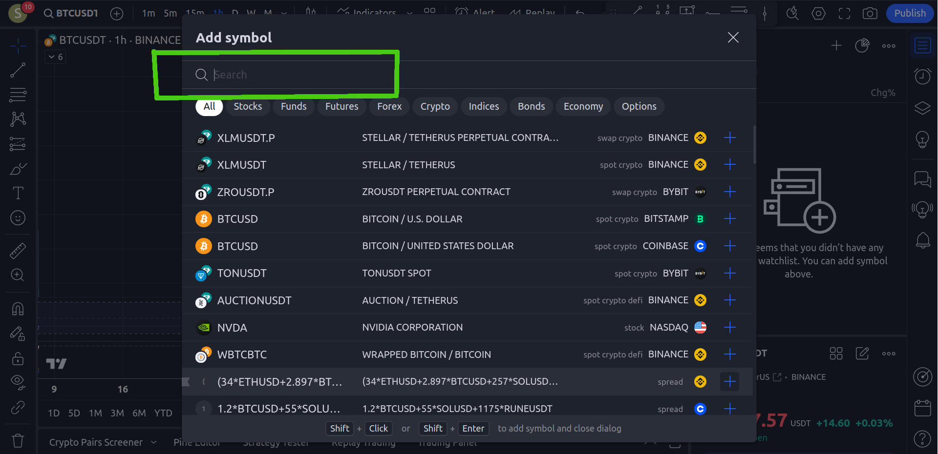Open the watchlist three-dots menu
The width and height of the screenshot is (938, 454).
click(889, 46)
